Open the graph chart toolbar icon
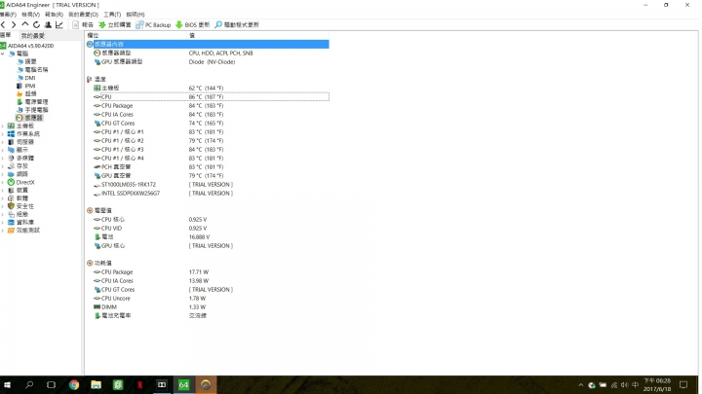 click(59, 24)
